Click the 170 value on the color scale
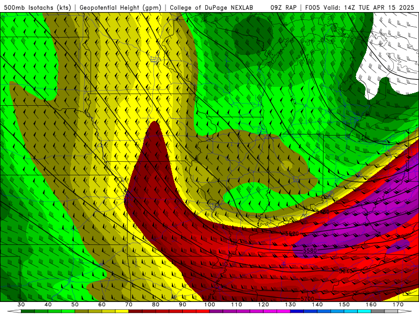This screenshot has height=314, width=419. [398, 305]
